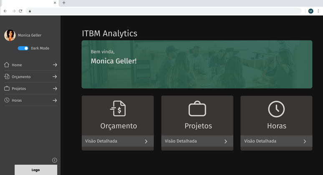The height and width of the screenshot is (175, 323).
Task: Click Monica Geller's profile avatar
Action: [x=10, y=35]
